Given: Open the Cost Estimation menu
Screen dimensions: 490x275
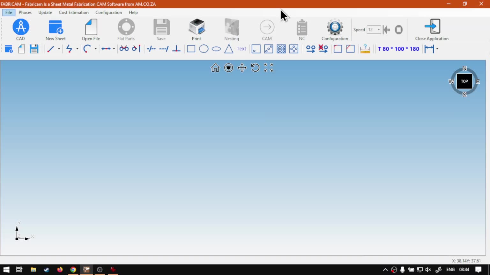Looking at the screenshot, I should click(74, 12).
